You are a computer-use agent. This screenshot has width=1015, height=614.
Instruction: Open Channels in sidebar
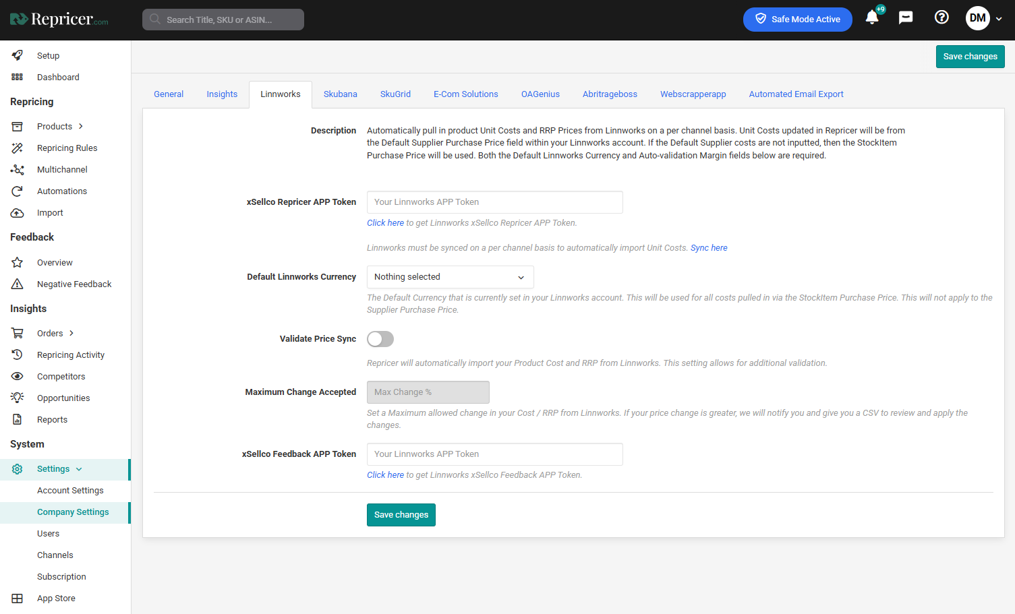[x=55, y=555]
